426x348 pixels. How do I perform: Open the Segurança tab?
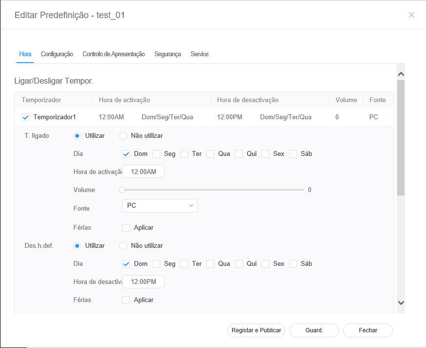click(168, 54)
